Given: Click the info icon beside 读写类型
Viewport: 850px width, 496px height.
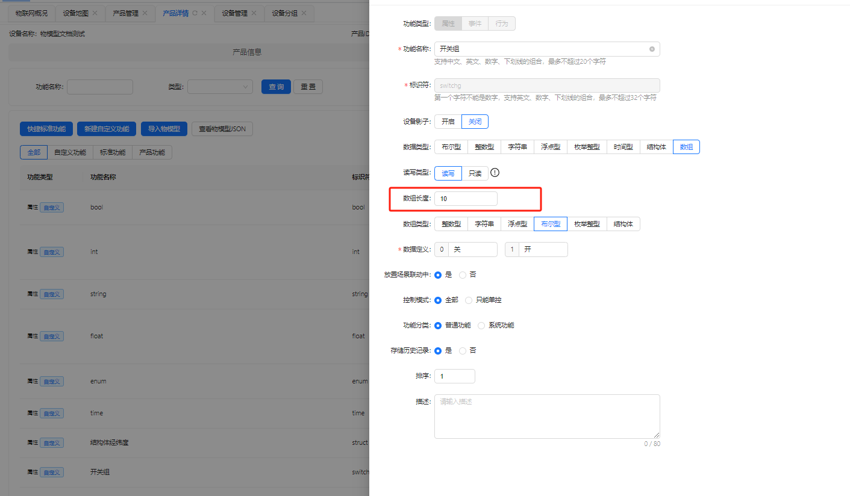Looking at the screenshot, I should point(495,173).
